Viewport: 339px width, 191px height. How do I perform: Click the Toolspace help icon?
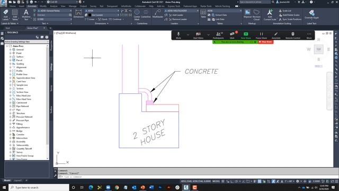click(47, 37)
